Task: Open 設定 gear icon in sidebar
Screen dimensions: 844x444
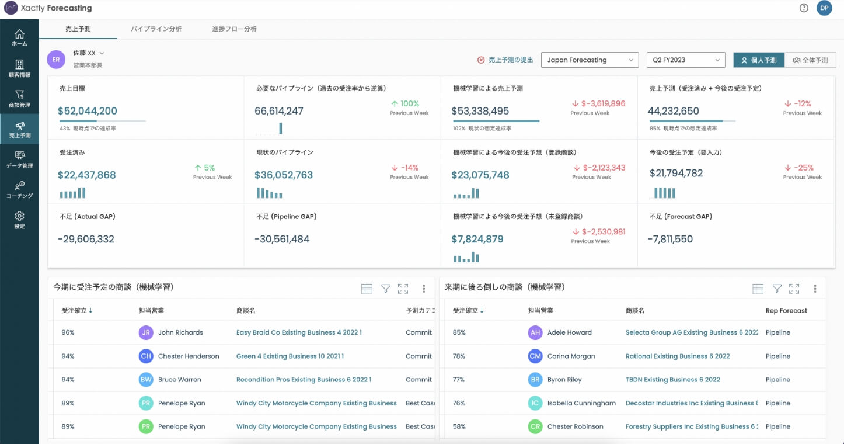Action: pyautogui.click(x=19, y=220)
